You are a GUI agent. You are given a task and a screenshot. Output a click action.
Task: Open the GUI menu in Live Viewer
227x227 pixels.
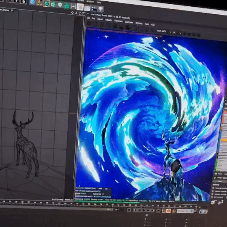tap(153, 25)
